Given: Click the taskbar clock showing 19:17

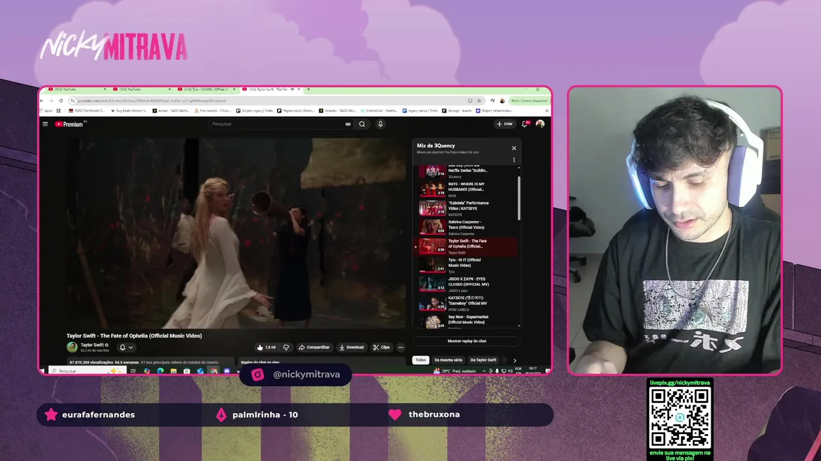Looking at the screenshot, I should tap(533, 370).
